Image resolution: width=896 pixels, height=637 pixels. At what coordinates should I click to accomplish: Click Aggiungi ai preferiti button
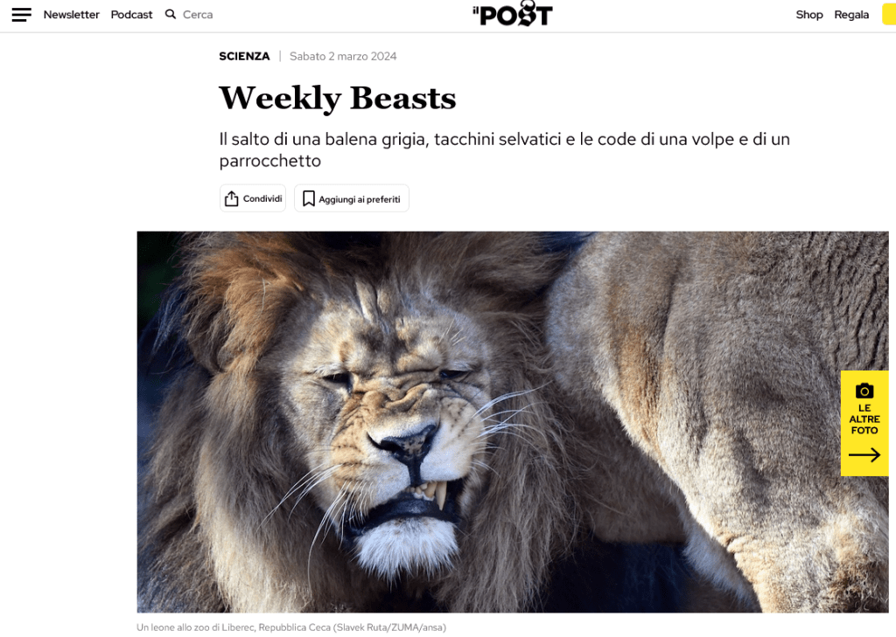(x=352, y=198)
